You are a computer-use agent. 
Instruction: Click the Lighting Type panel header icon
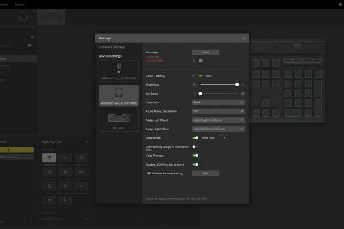[86, 142]
